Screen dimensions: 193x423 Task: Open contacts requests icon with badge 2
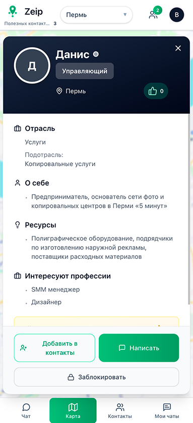coord(153,15)
